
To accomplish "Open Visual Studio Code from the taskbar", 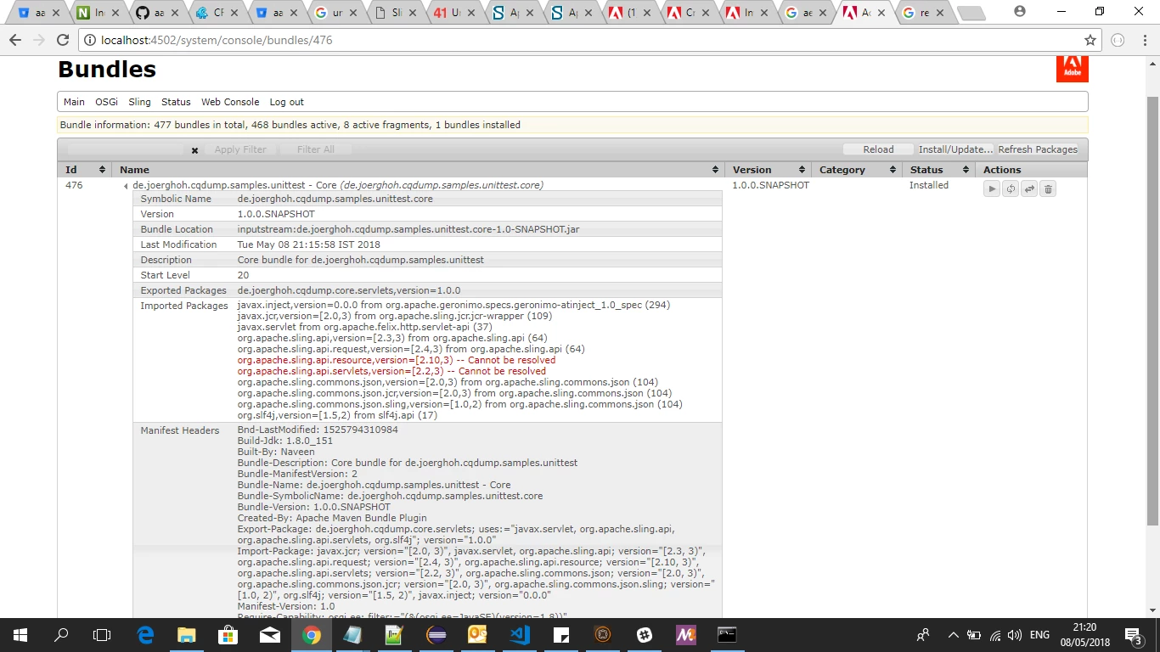I will pyautogui.click(x=520, y=635).
